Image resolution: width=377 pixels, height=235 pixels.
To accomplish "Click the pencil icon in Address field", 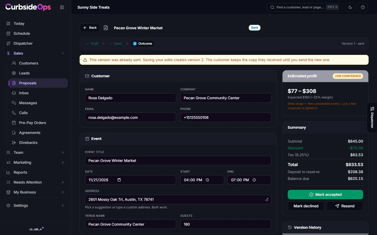I will [267, 199].
